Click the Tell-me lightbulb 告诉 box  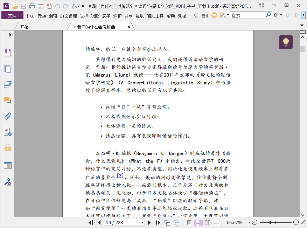click(201, 15)
